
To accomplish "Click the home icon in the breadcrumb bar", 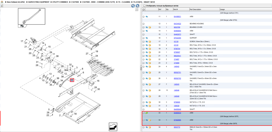I will [x=2, y=2].
